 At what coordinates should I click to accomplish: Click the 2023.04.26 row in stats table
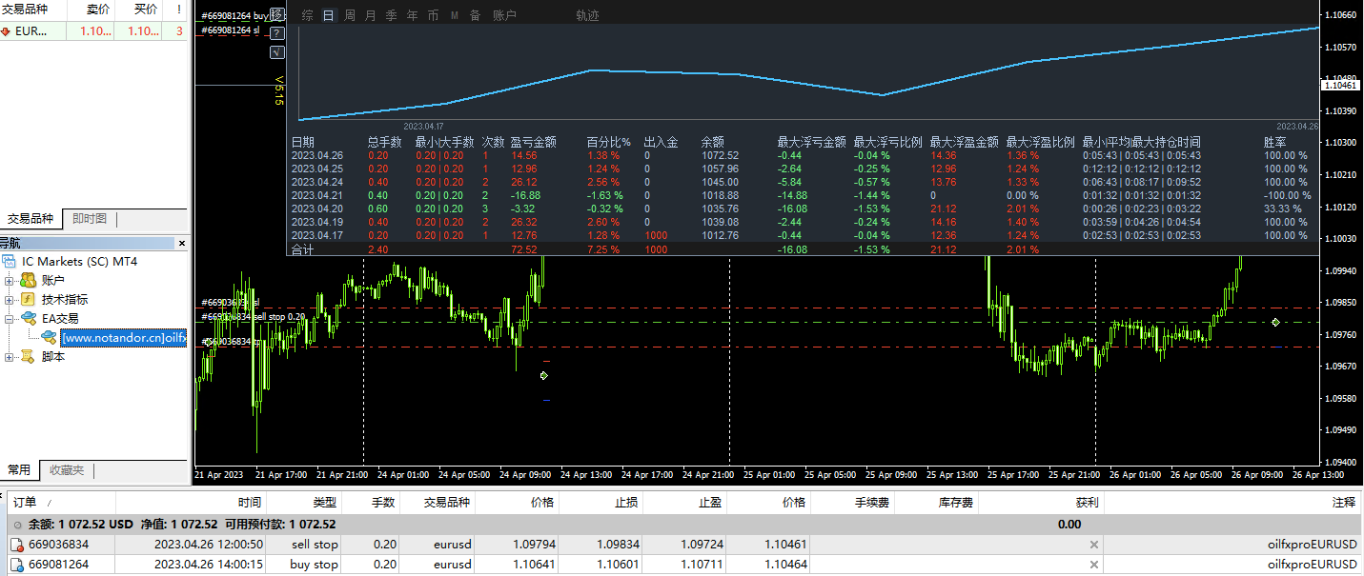click(x=802, y=155)
